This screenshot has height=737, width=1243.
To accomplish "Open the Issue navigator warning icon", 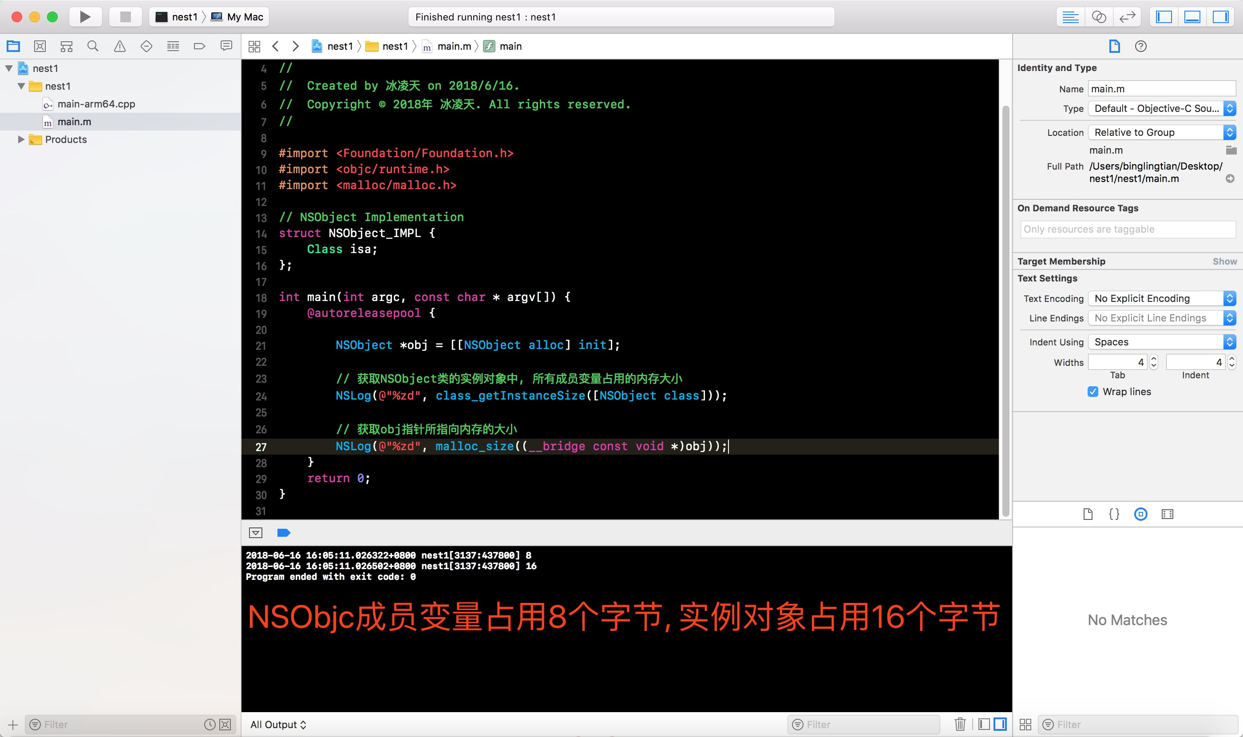I will (x=120, y=46).
